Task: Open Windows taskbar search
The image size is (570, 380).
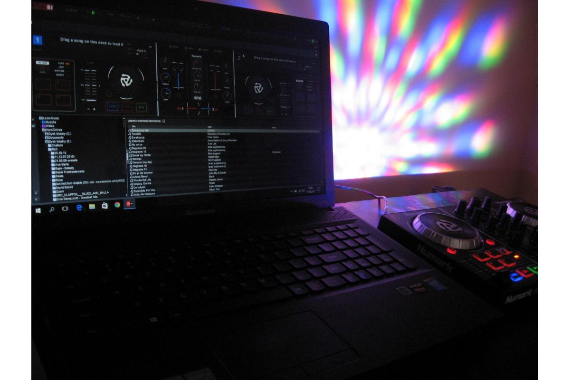Action: [52, 209]
